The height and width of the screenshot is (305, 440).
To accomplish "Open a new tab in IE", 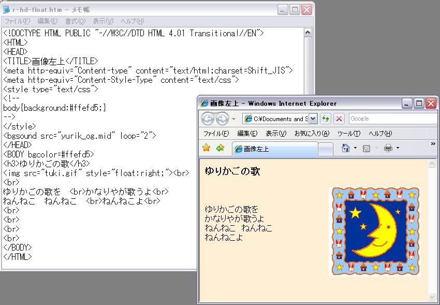I will pyautogui.click(x=326, y=149).
